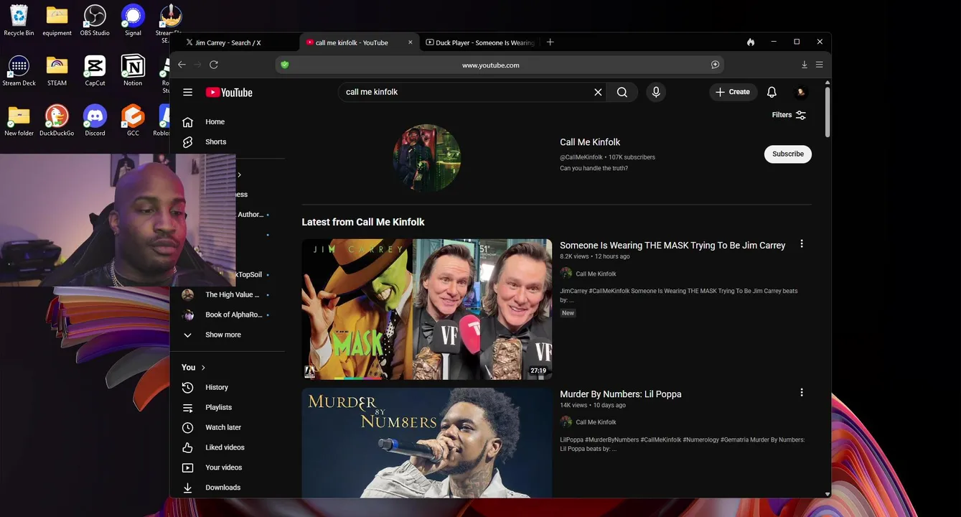961x517 pixels.
Task: Open the 'Murder By Numbers: Lil Poppa' title
Action: (621, 394)
